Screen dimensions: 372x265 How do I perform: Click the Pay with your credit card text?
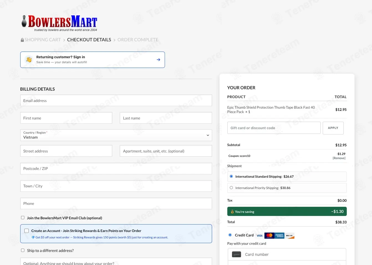coord(247,243)
